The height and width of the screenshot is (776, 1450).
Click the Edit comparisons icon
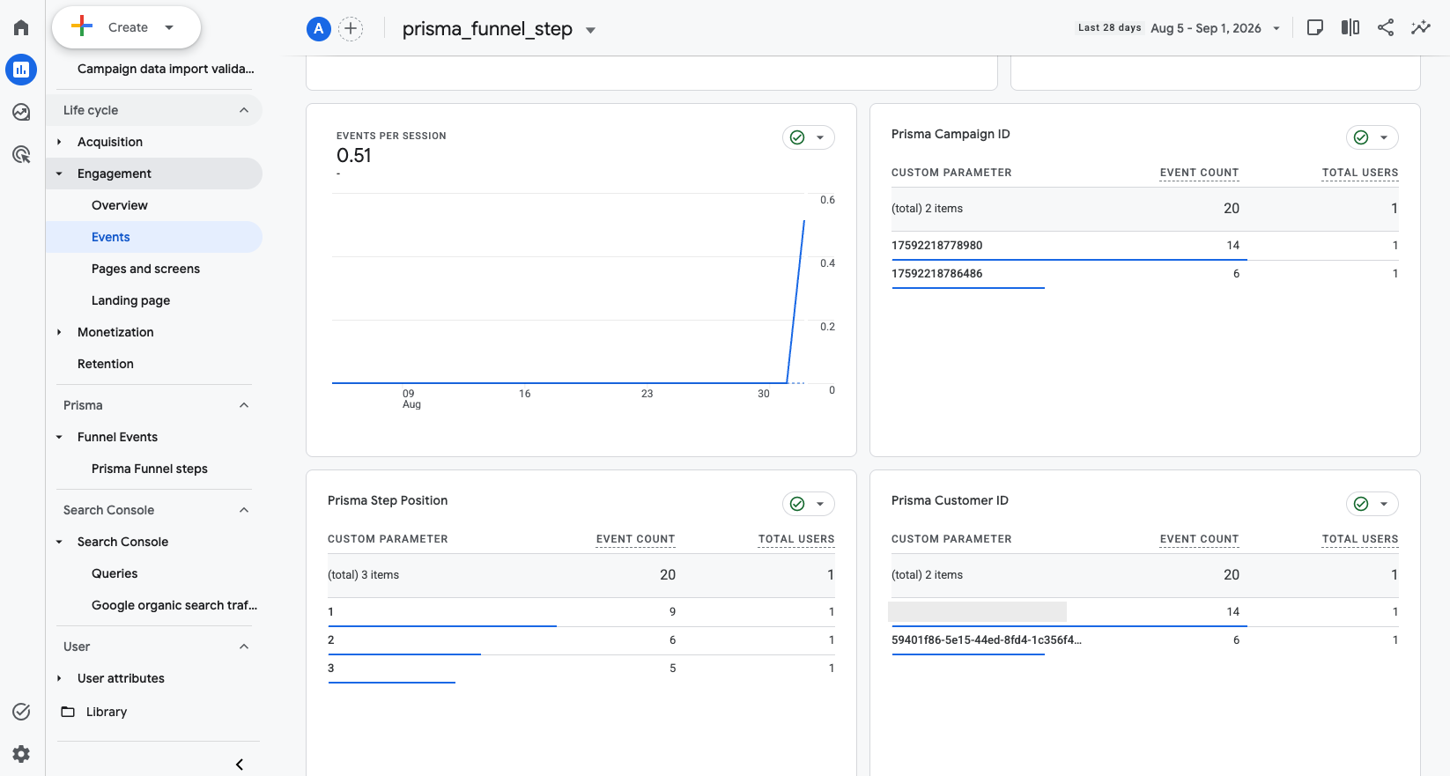[1350, 27]
